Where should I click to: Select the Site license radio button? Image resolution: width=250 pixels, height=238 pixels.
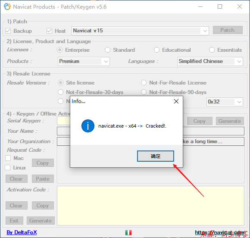pos(61,83)
